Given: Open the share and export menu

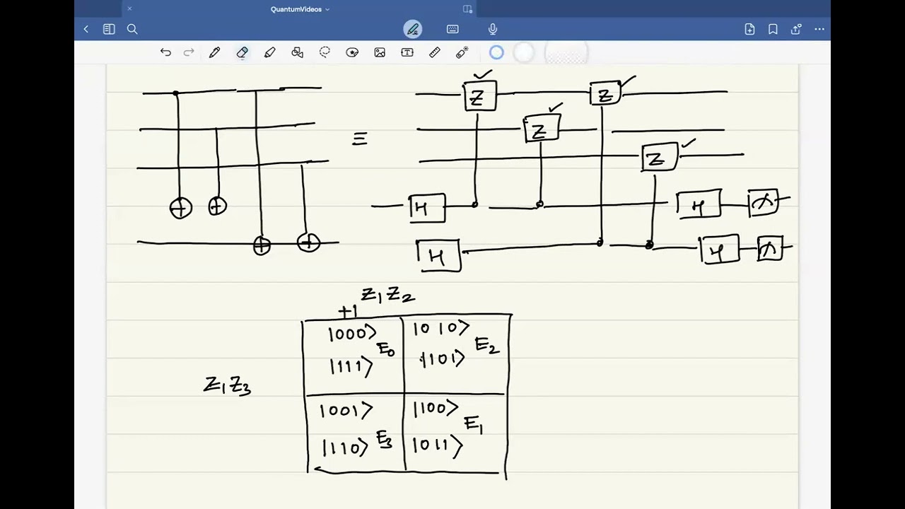Looking at the screenshot, I should [796, 29].
